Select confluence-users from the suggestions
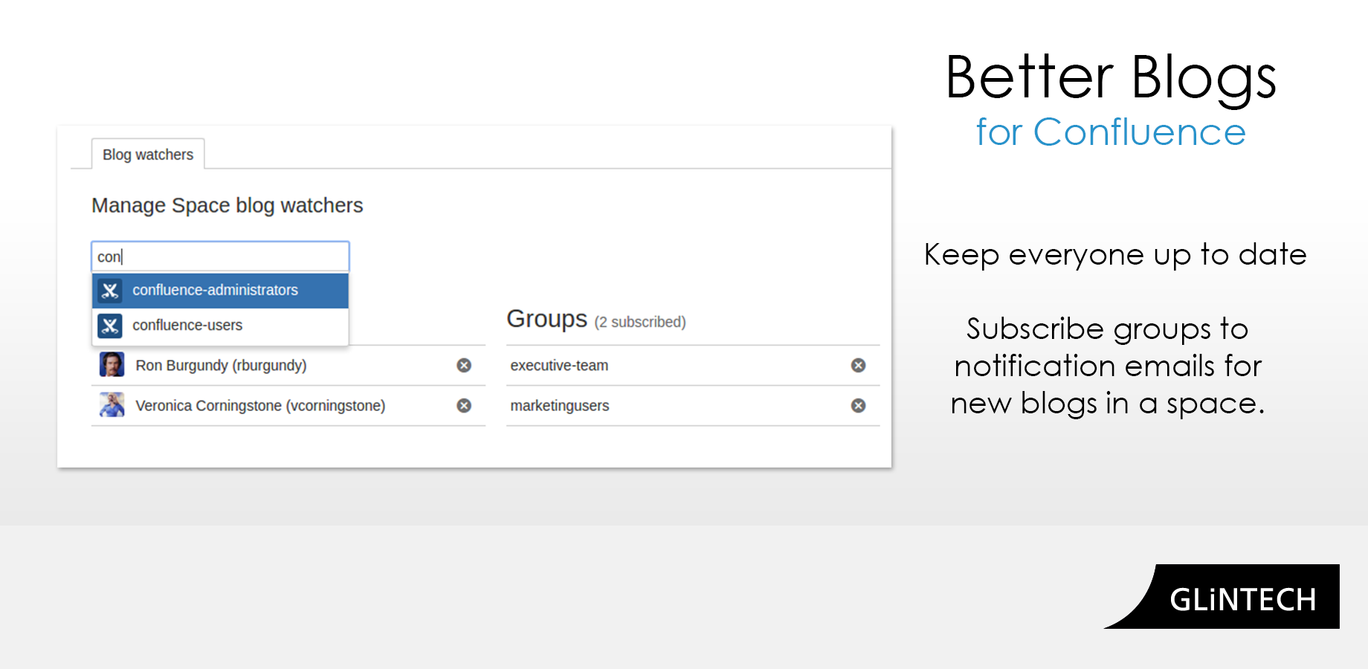1368x669 pixels. point(187,325)
